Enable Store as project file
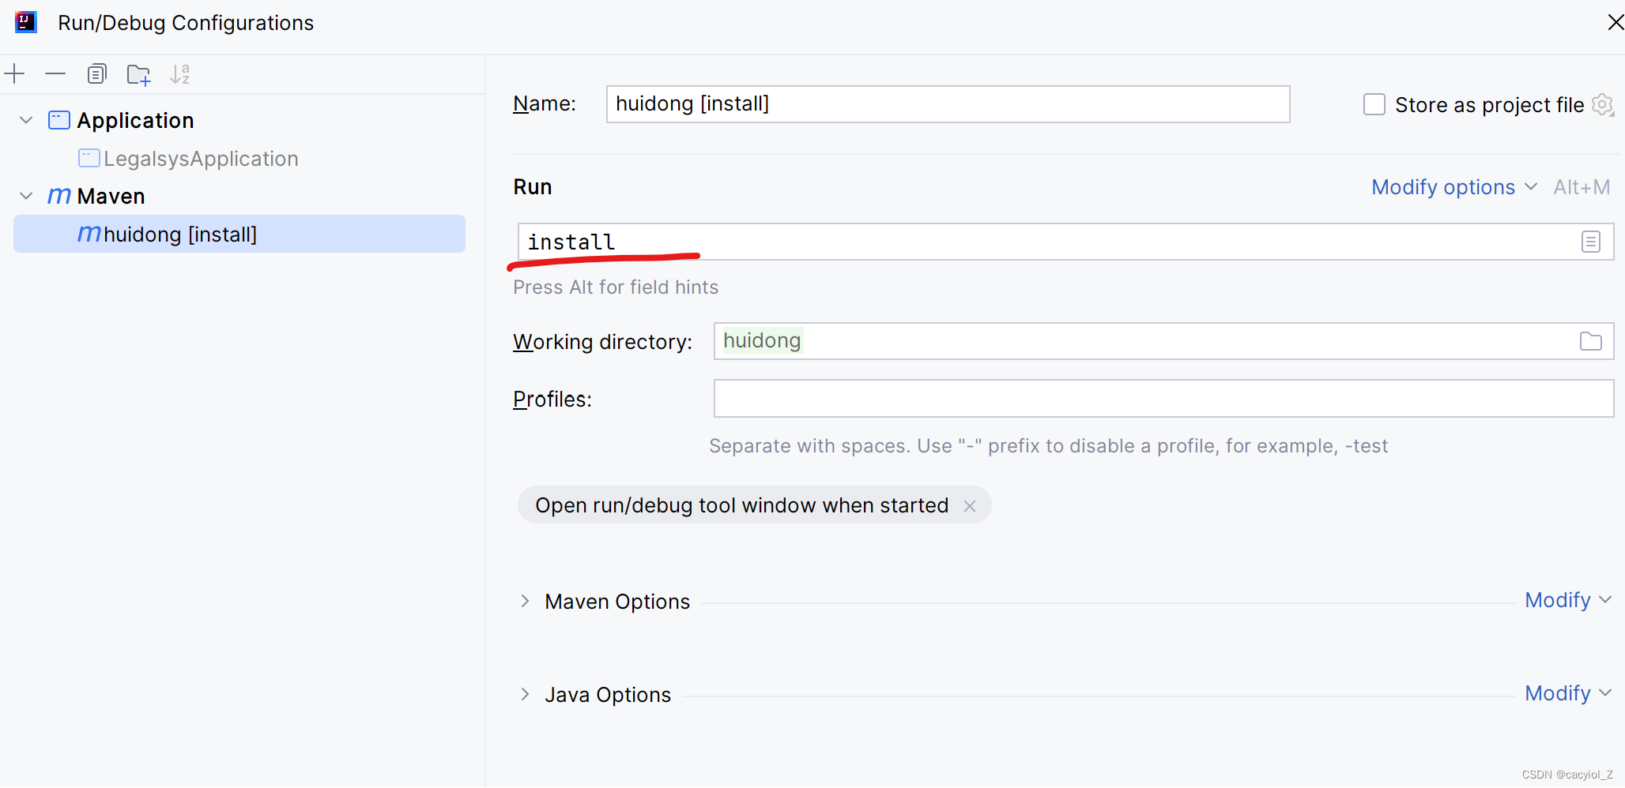The image size is (1625, 788). tap(1374, 103)
